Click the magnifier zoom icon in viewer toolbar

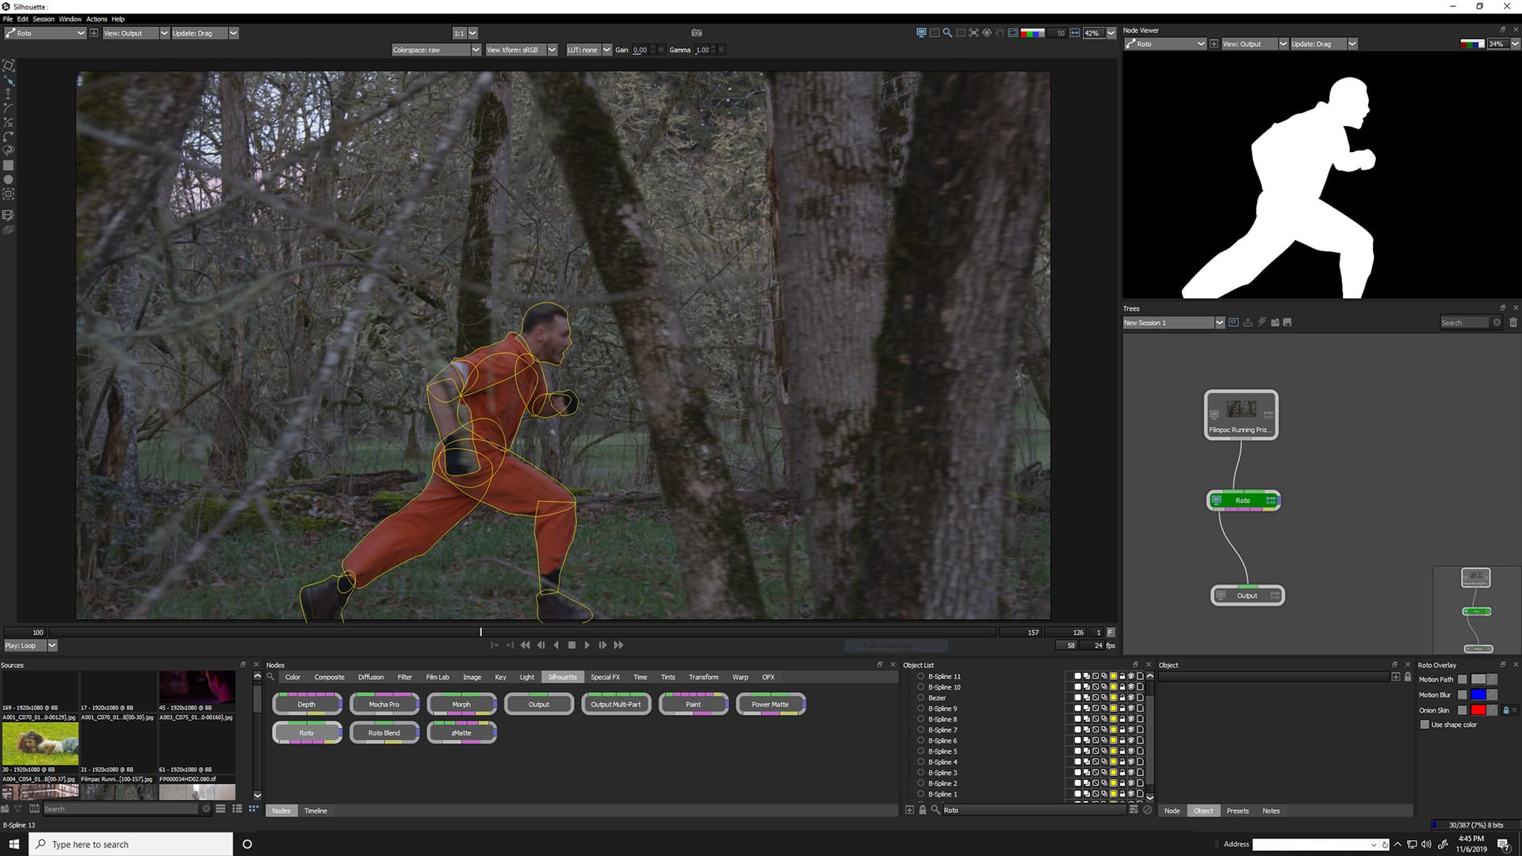[947, 33]
